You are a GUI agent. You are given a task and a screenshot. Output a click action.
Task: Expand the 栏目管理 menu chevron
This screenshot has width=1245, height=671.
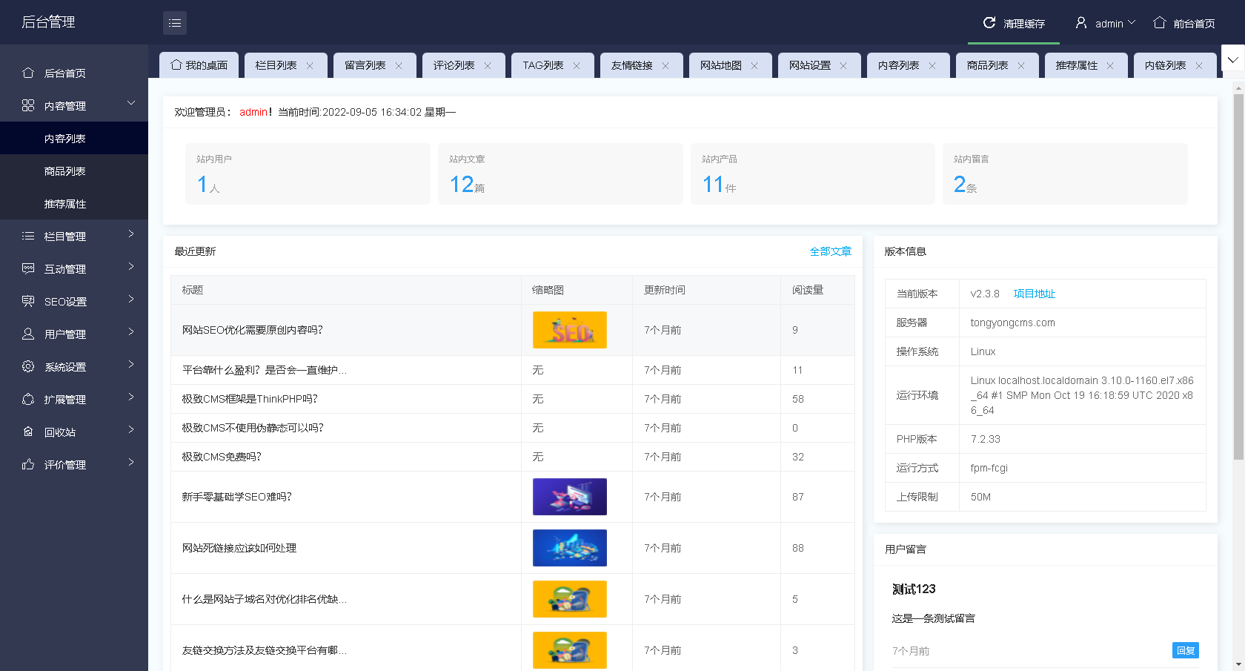[131, 234]
